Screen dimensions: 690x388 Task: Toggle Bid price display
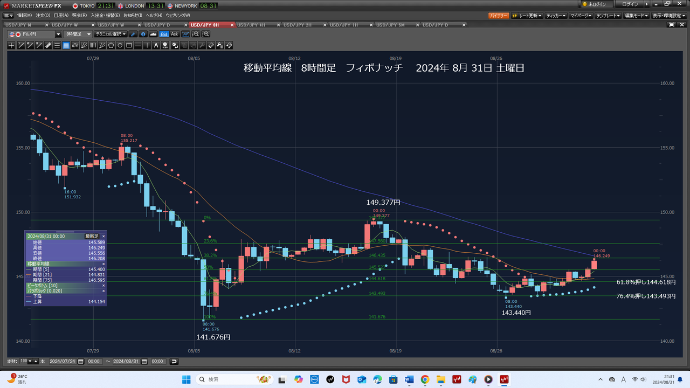[x=164, y=34]
